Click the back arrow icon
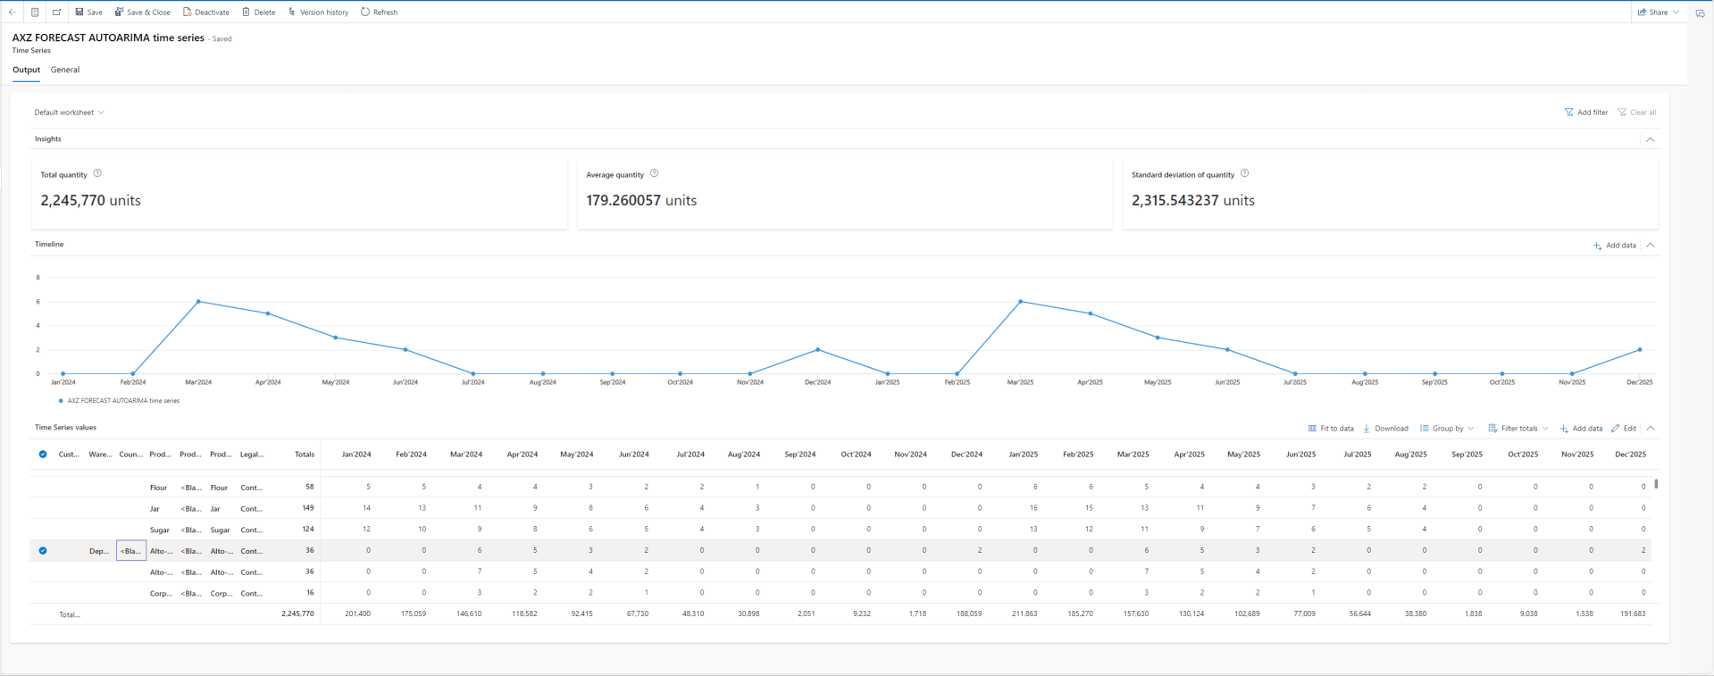This screenshot has width=1714, height=676. (12, 13)
